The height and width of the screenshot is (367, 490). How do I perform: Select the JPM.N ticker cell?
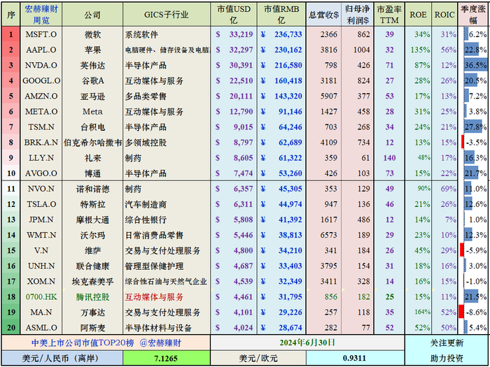[41, 220]
